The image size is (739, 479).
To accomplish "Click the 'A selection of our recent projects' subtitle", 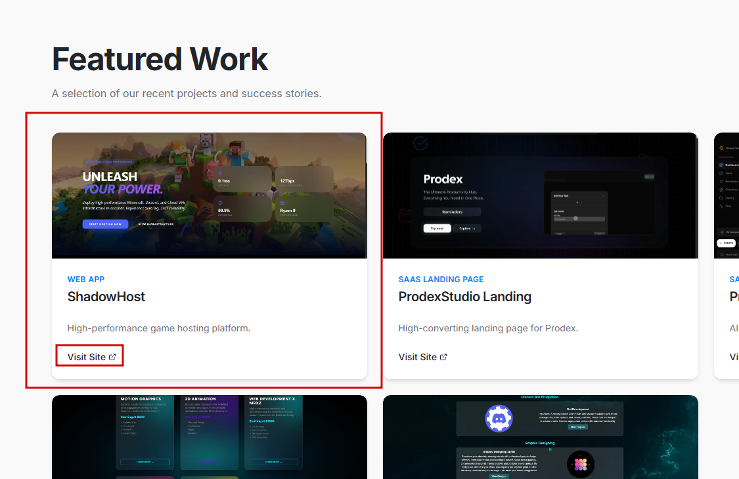I will pos(187,94).
